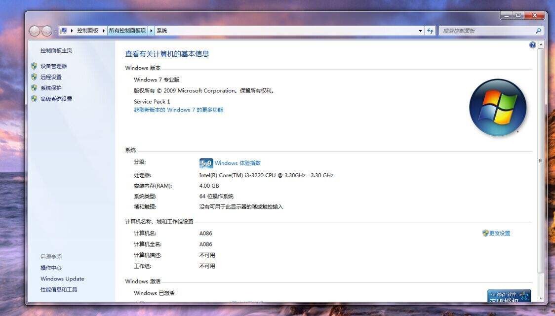Click the Forward navigation arrow button
This screenshot has width=555, height=316.
point(46,31)
